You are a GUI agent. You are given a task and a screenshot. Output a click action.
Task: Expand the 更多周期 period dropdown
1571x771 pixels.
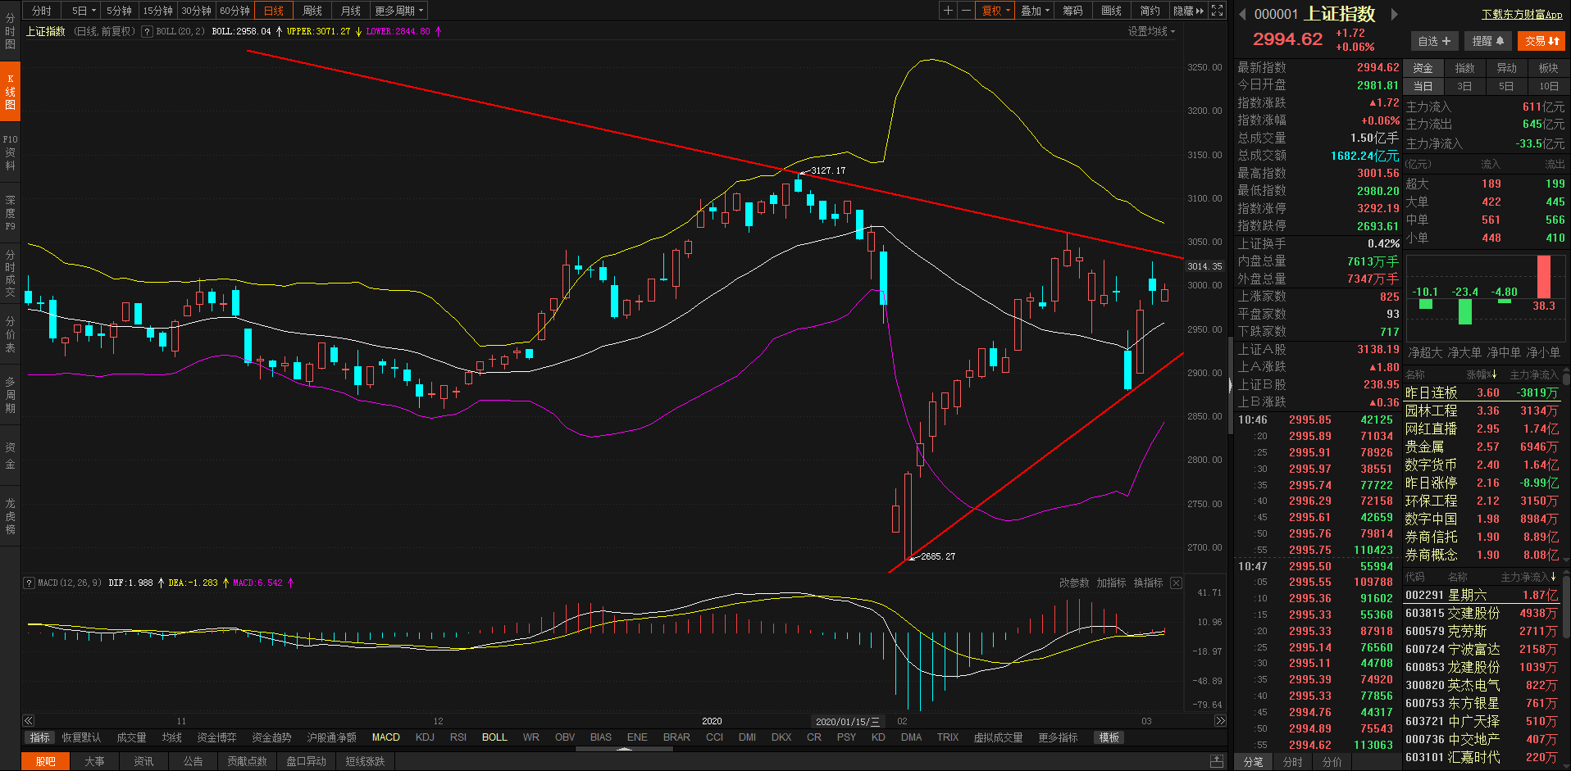tap(398, 11)
